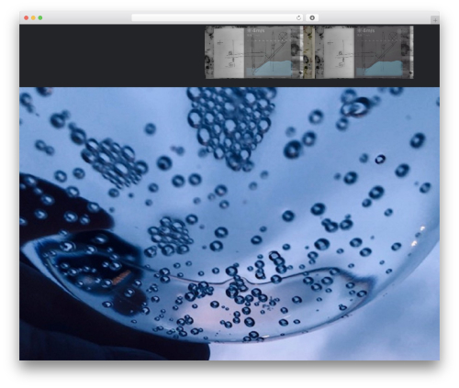This screenshot has height=388, width=459.
Task: Minimize the window with yellow button
Action: pos(33,17)
